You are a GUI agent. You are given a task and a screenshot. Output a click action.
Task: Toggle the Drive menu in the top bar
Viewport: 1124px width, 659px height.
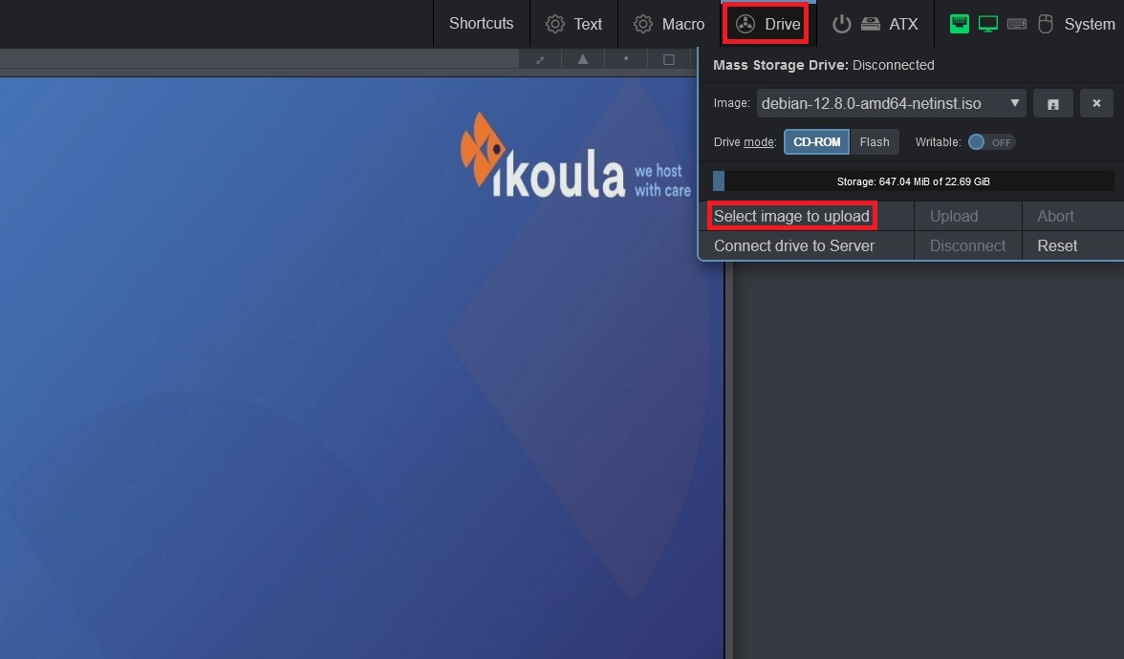click(x=767, y=24)
